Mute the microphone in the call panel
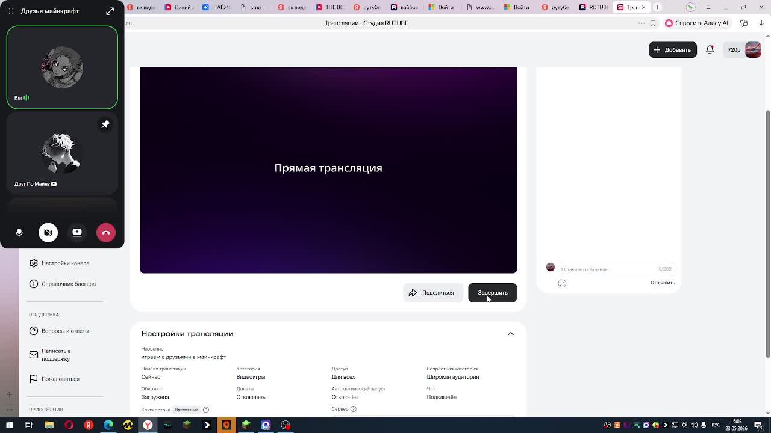 pos(19,233)
